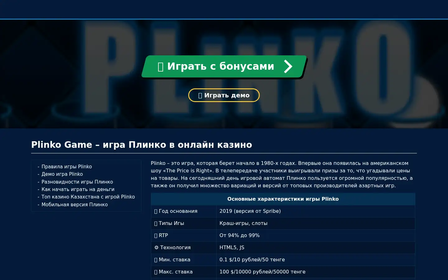Click table header 'Основные характеристики игры Plinko'

tap(283, 199)
